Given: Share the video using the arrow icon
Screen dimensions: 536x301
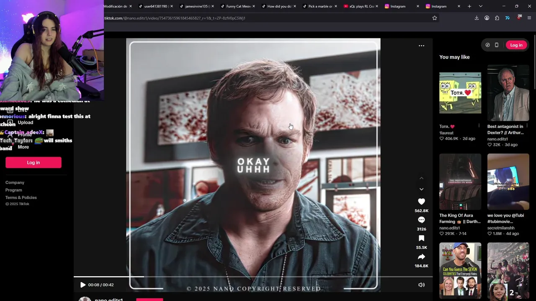Looking at the screenshot, I should click(x=421, y=257).
